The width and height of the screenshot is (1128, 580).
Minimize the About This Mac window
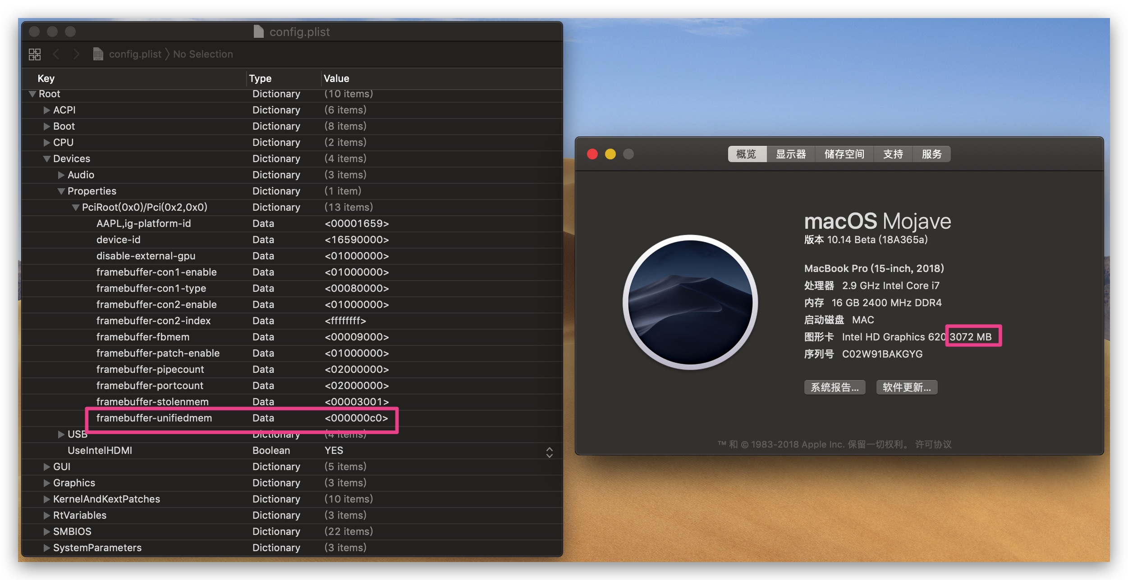pyautogui.click(x=610, y=154)
